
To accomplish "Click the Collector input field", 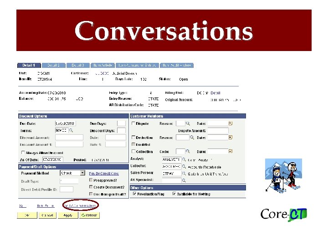I will (x=172, y=167).
